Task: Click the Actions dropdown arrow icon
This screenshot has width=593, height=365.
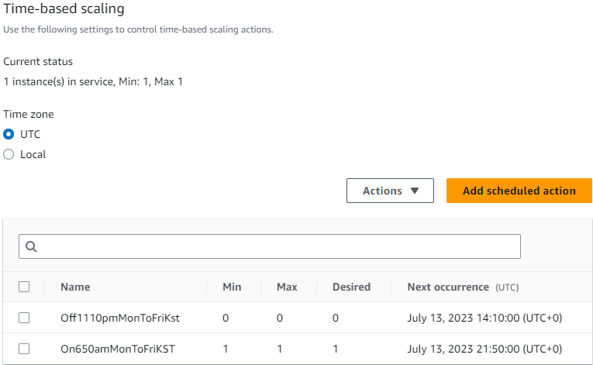Action: click(415, 191)
